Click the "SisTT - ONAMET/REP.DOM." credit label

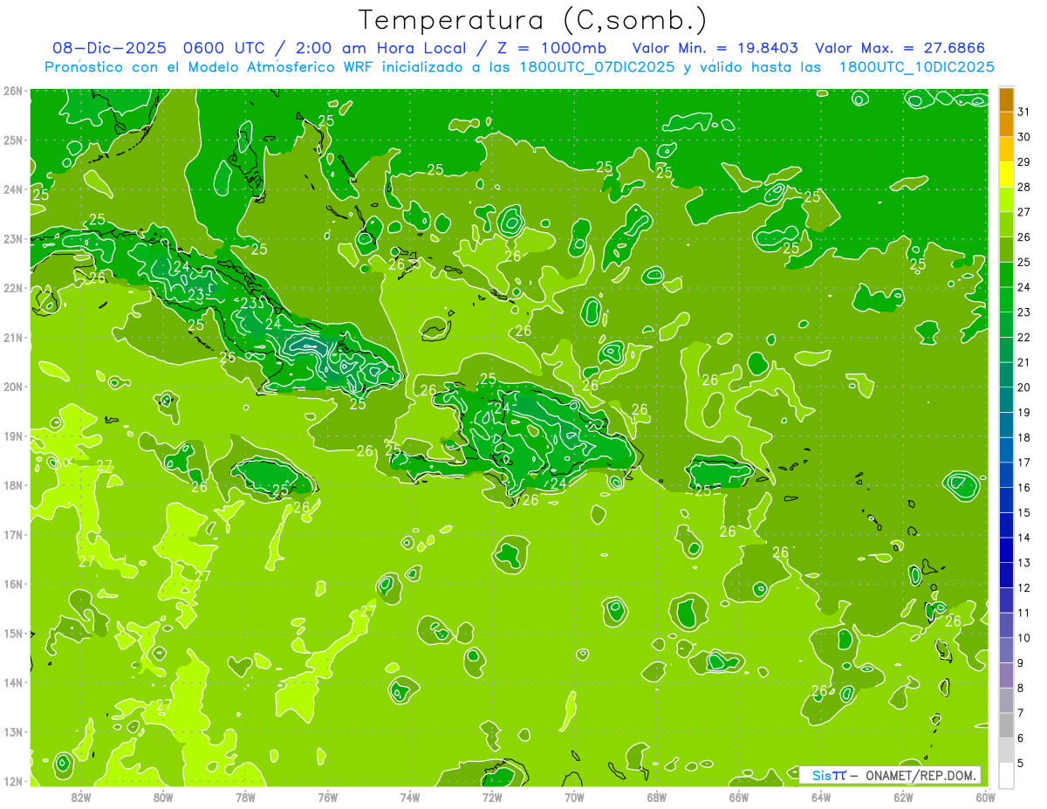pos(891,775)
